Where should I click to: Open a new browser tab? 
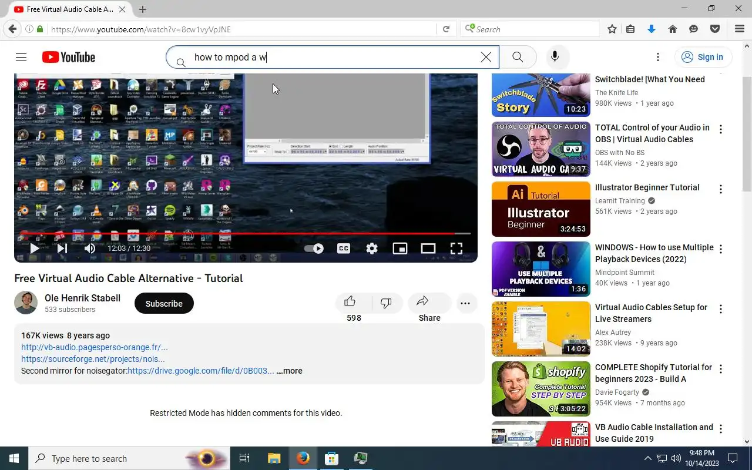(143, 9)
